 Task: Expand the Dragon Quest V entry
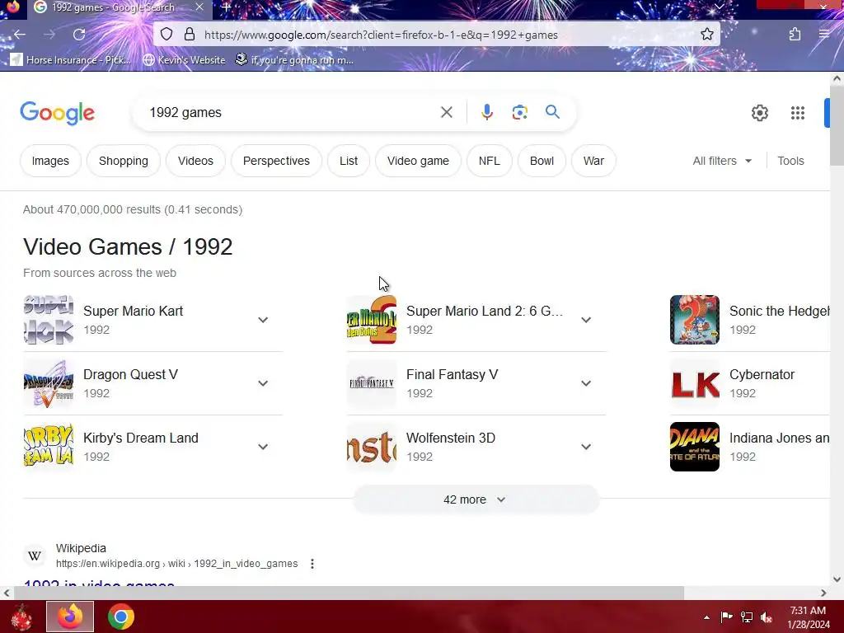[x=263, y=383]
